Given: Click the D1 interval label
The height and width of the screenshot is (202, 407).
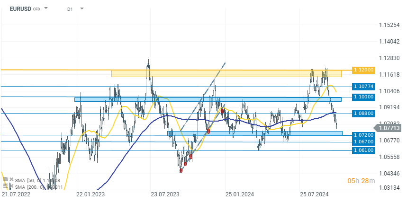Looking at the screenshot, I should coord(70,9).
